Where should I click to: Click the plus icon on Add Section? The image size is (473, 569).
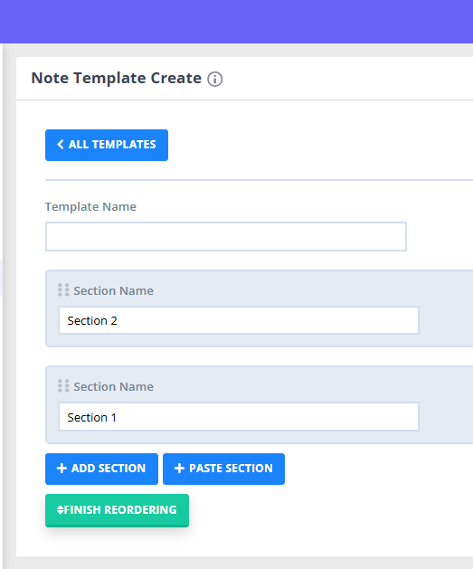[x=61, y=468]
